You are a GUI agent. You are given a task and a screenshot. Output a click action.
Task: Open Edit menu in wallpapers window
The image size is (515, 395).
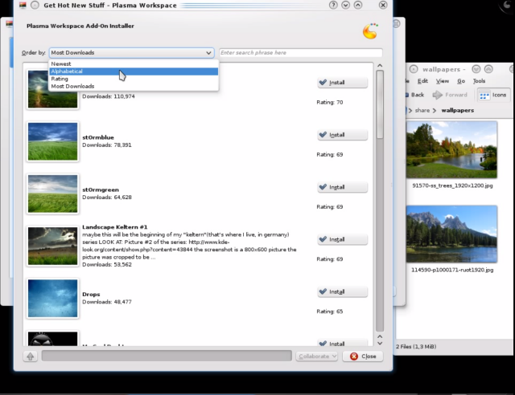(422, 81)
